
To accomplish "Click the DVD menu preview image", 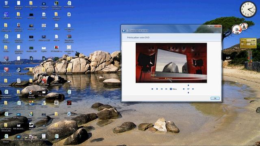I will click(171, 63).
